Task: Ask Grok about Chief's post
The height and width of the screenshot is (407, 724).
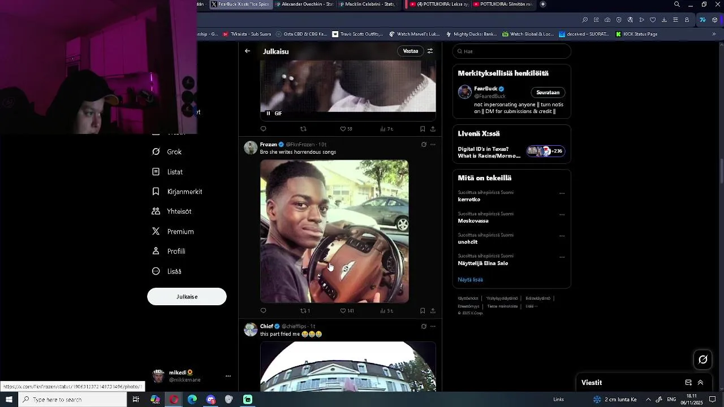Action: tap(424, 326)
